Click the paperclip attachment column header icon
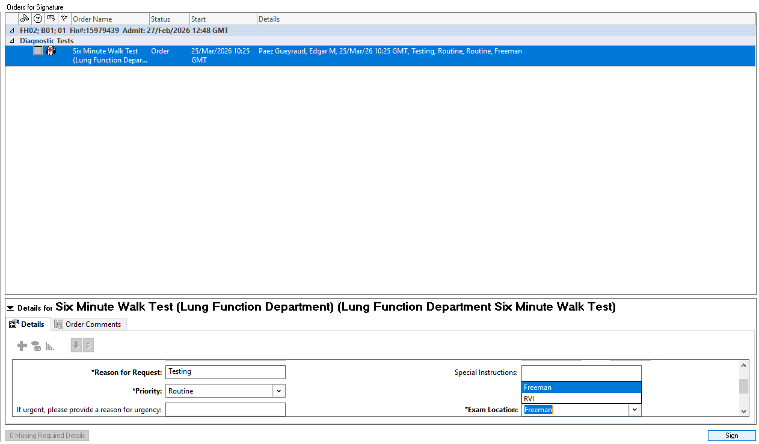 click(25, 19)
